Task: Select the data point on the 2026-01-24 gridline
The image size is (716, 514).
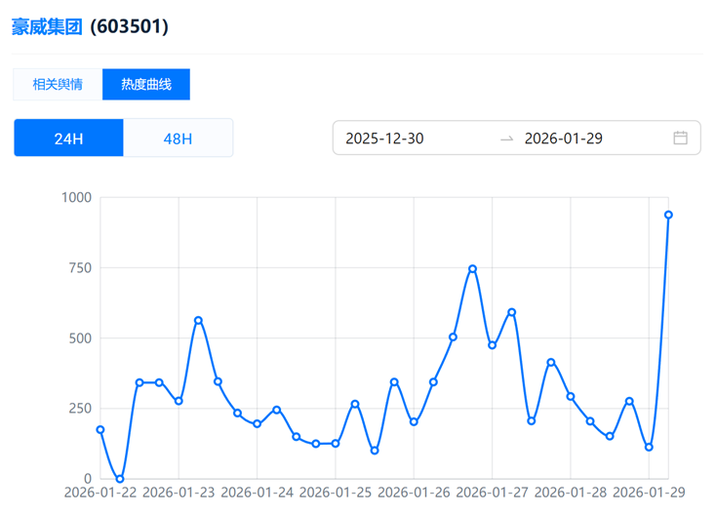Action: click(x=257, y=424)
